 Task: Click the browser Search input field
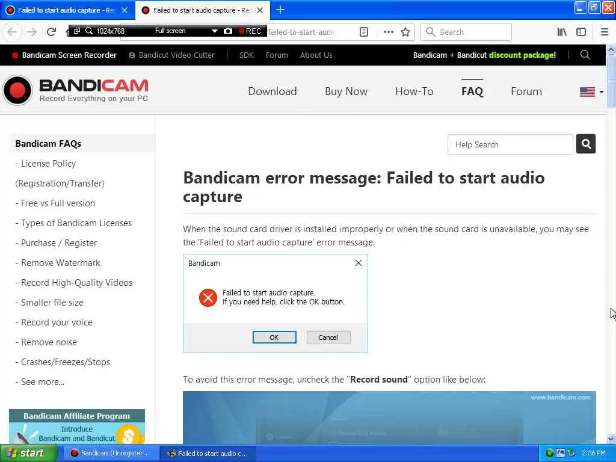pos(466,32)
